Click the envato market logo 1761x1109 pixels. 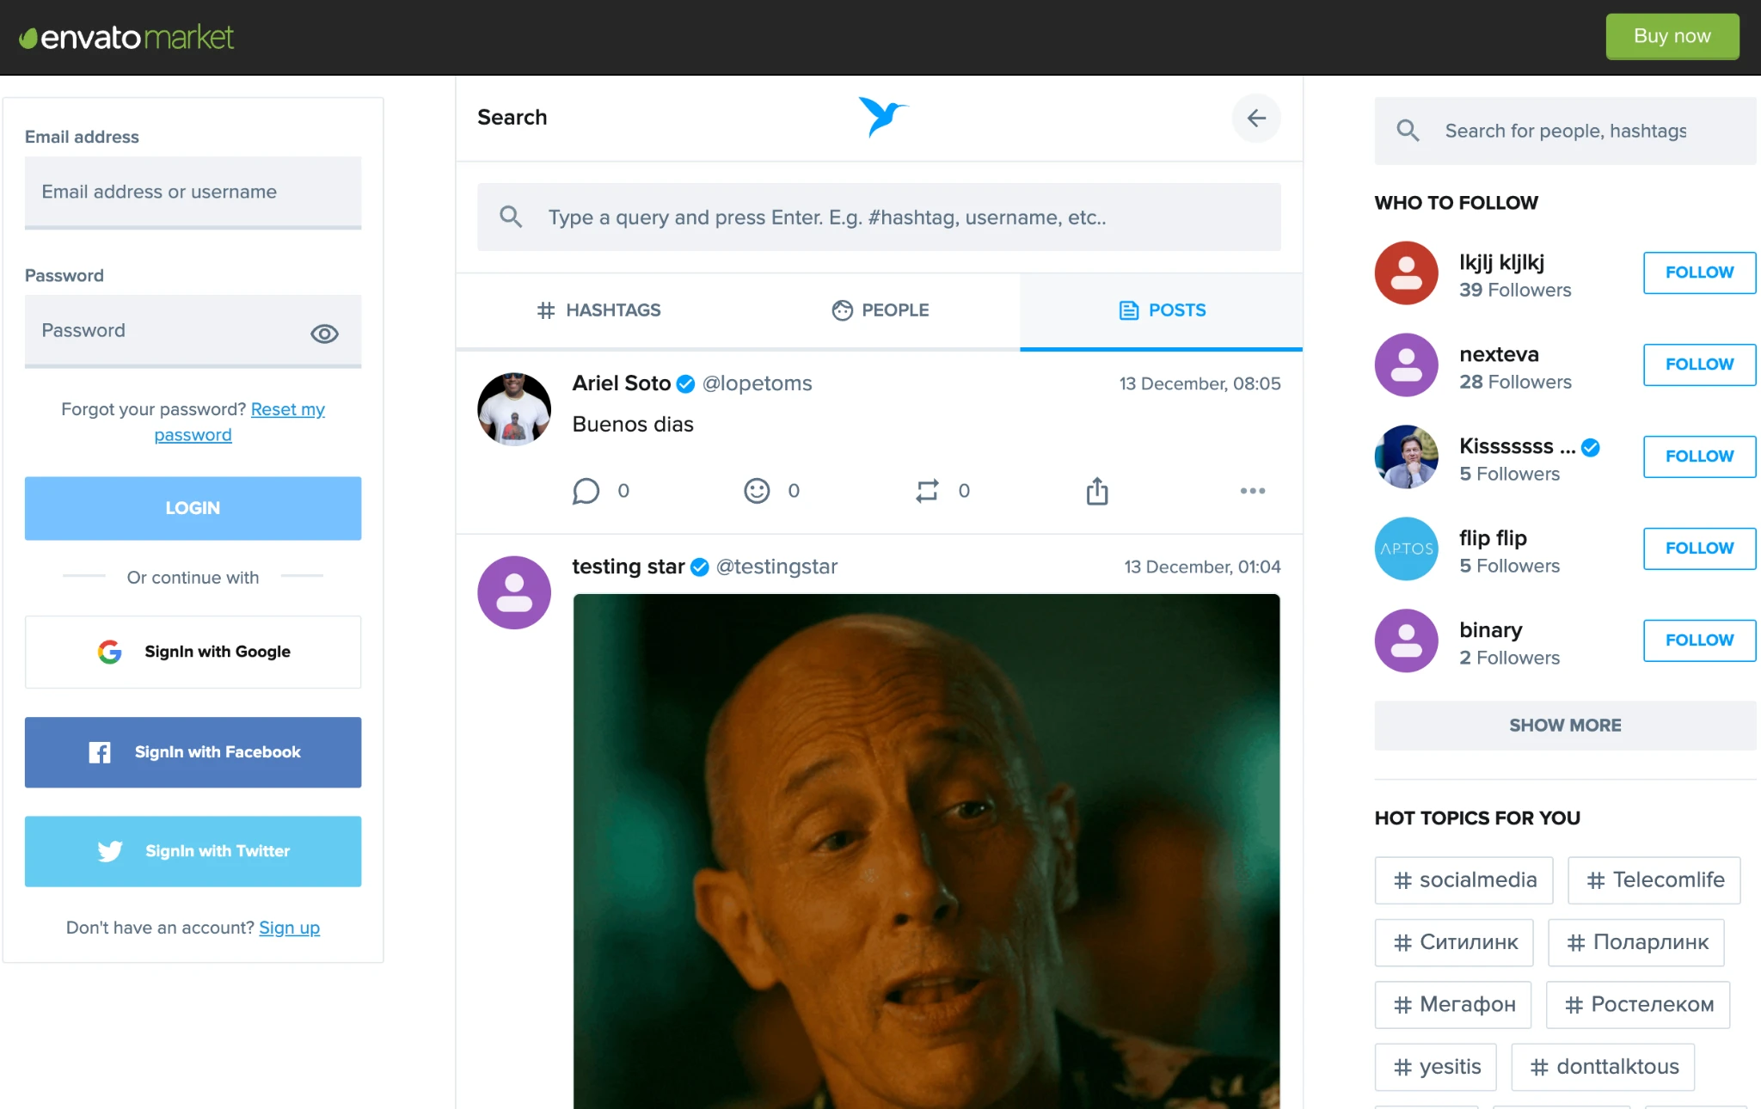126,37
